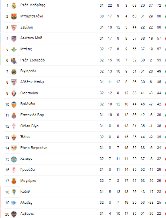Image resolution: width=166 pixels, height=218 pixels.
Task: Open the Ρεάλ Μαδρίτης team link
Action: [32, 5]
